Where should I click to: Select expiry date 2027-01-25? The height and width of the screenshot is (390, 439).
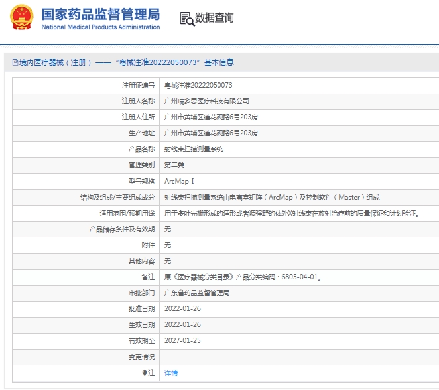click(182, 341)
